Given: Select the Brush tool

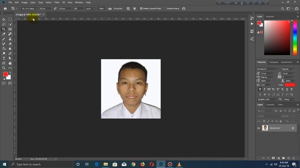Looking at the screenshot, I should (x=4, y=39).
